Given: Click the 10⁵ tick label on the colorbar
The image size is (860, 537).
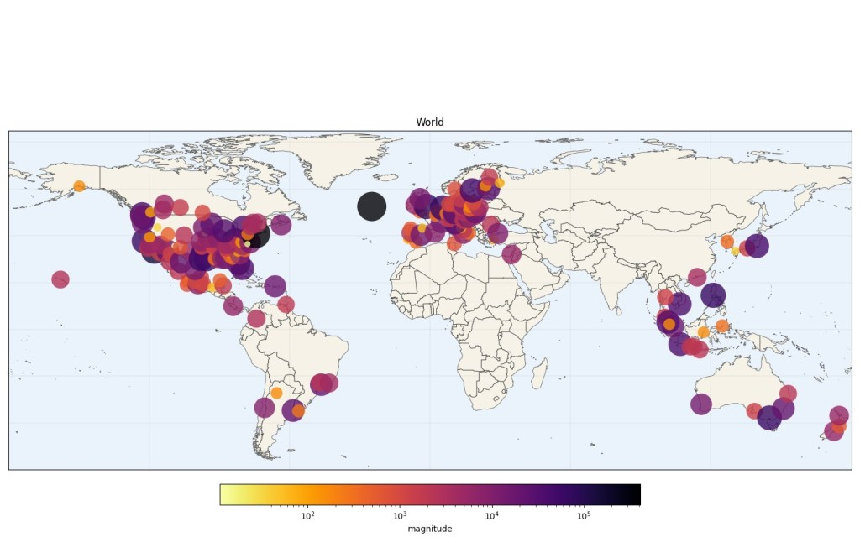Looking at the screenshot, I should point(584,516).
